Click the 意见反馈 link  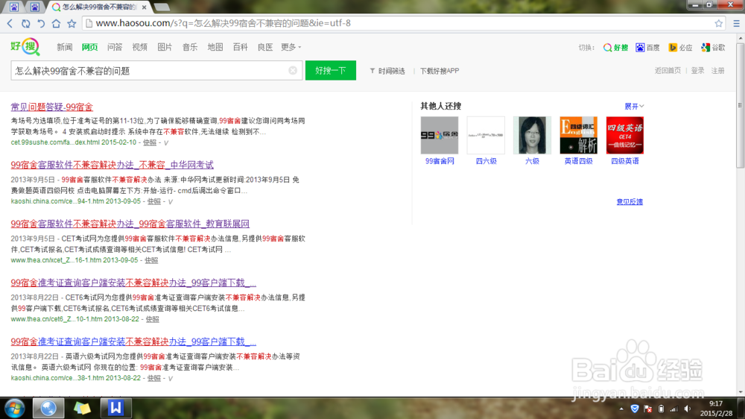630,202
